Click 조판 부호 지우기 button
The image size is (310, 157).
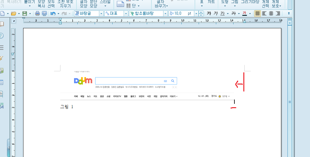click(65, 4)
